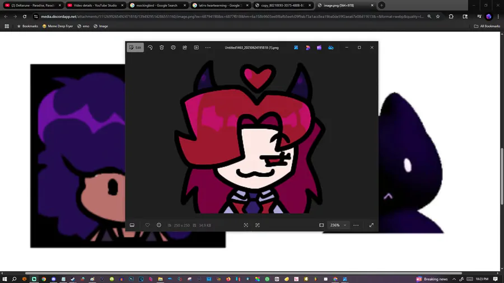Open the Breaking news widget
504x283 pixels.
(x=432, y=279)
